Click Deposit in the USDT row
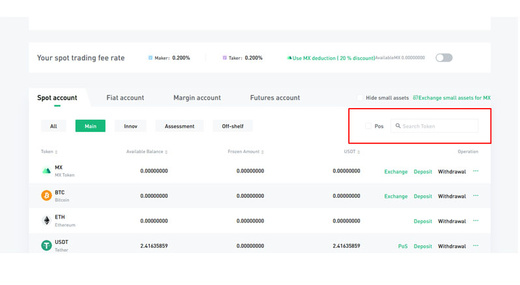This screenshot has width=520, height=285. [423, 246]
